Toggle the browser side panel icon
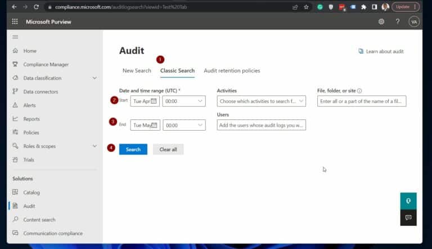Viewport: 432px width, 249px height. pos(374,7)
